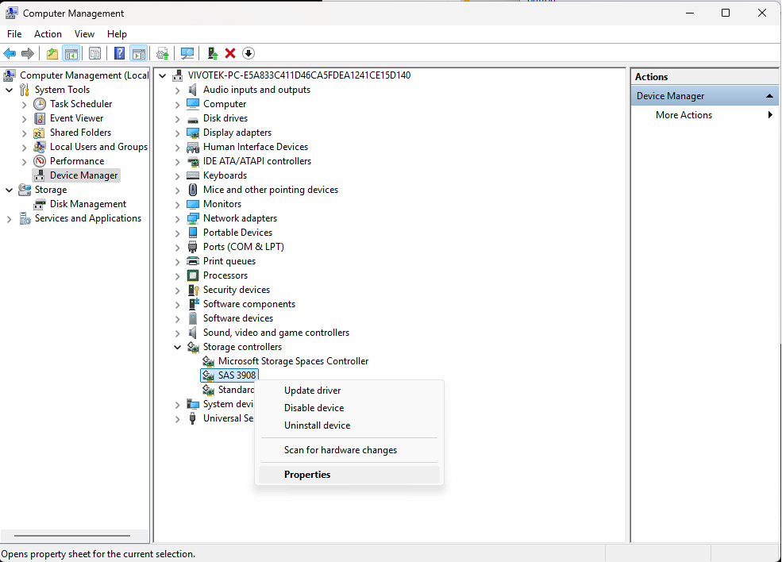Viewport: 782px width, 562px height.
Task: Open the File menu
Action: [x=14, y=34]
